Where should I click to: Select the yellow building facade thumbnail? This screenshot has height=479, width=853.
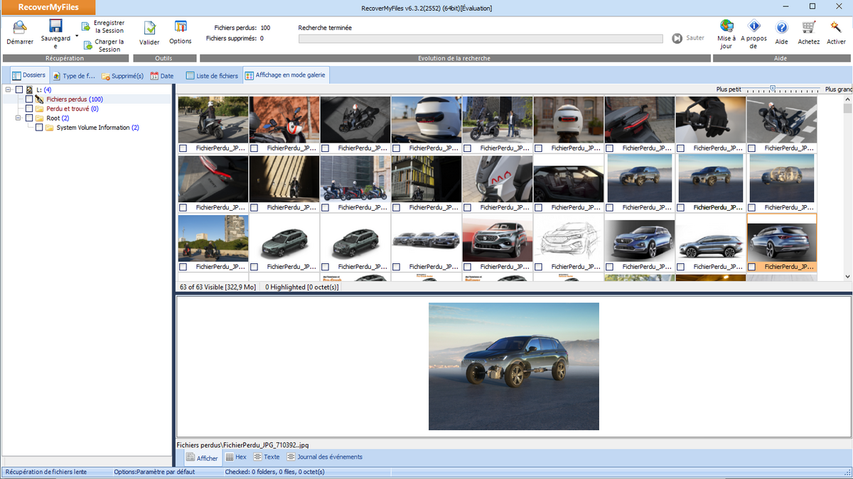[x=426, y=180]
